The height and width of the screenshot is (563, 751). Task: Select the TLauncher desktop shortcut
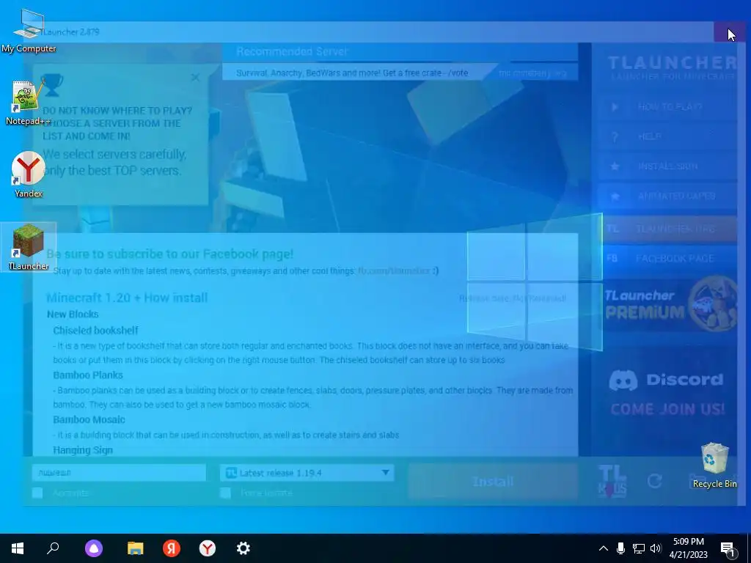coord(29,247)
